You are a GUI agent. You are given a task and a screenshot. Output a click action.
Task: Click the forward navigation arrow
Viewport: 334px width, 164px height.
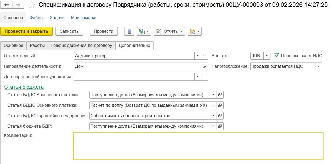click(18, 5)
